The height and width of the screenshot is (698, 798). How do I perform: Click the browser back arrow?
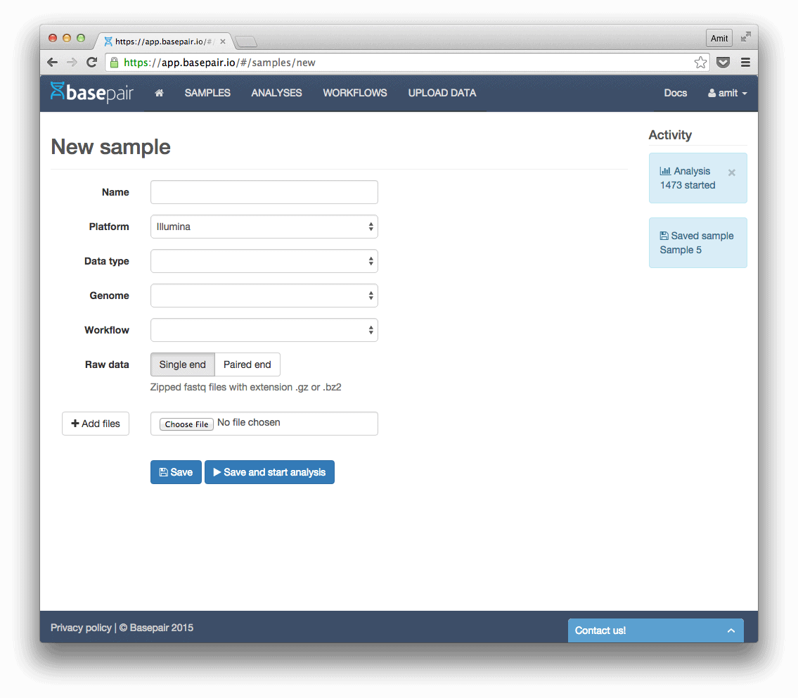click(52, 62)
